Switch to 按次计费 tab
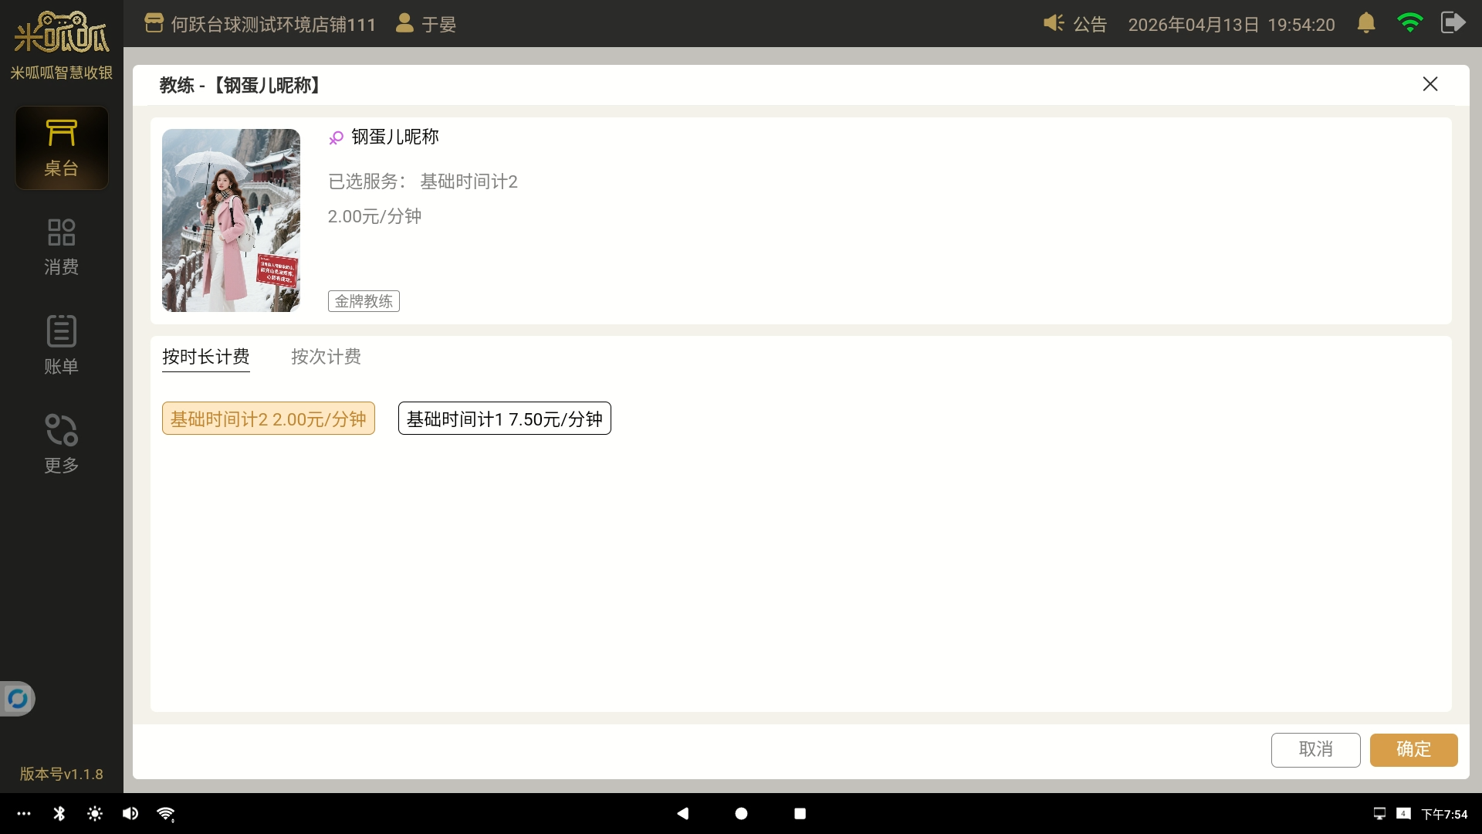 [326, 357]
